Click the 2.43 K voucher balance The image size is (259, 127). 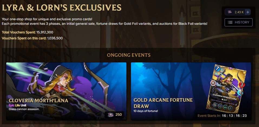click(x=239, y=12)
